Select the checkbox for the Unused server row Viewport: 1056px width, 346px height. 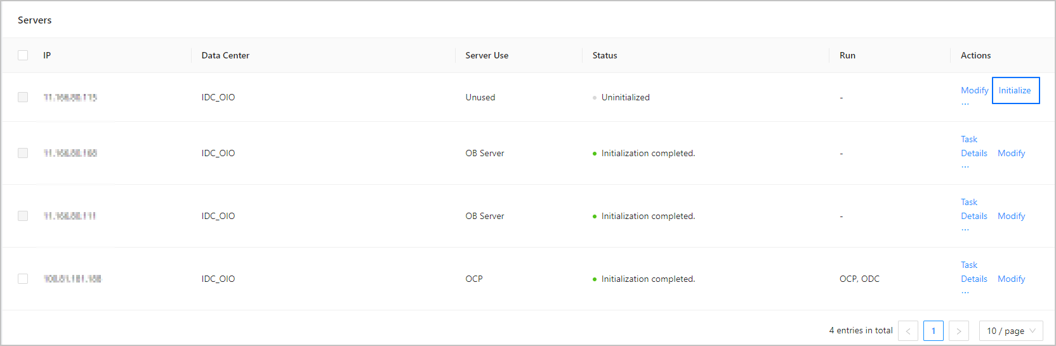point(23,97)
